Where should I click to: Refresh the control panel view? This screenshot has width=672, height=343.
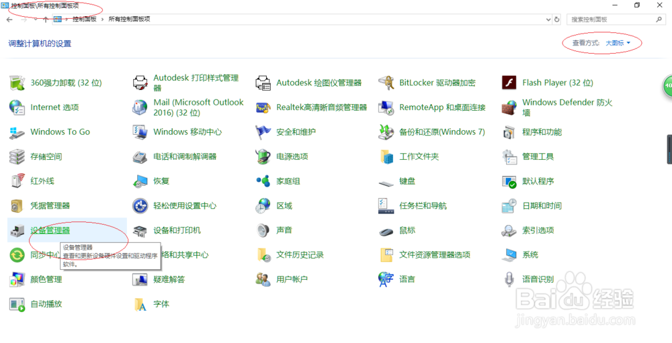coord(556,19)
